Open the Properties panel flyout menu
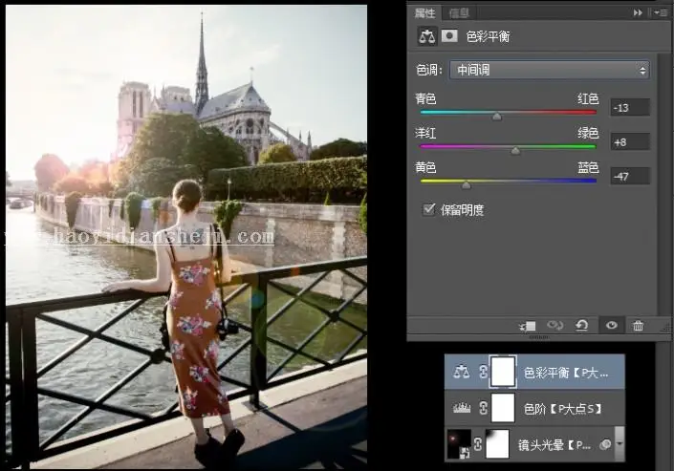 662,12
